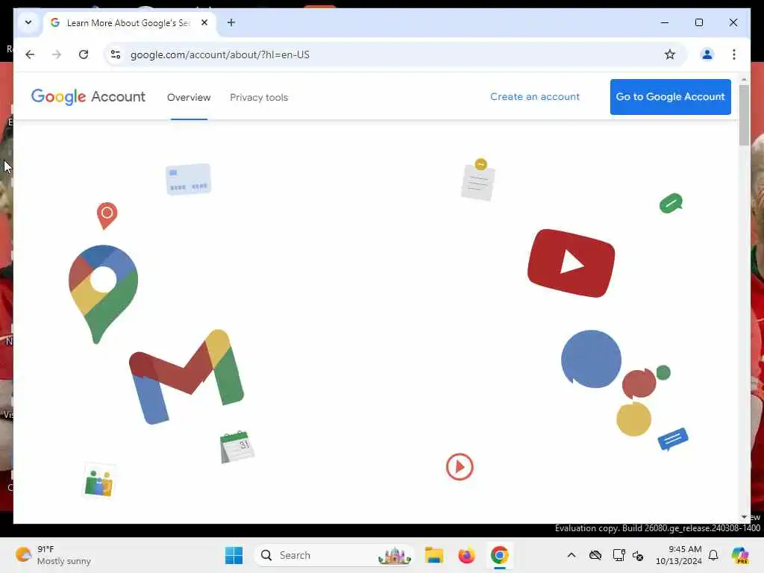
Task: Open the tab search dropdown arrow
Action: click(x=28, y=22)
